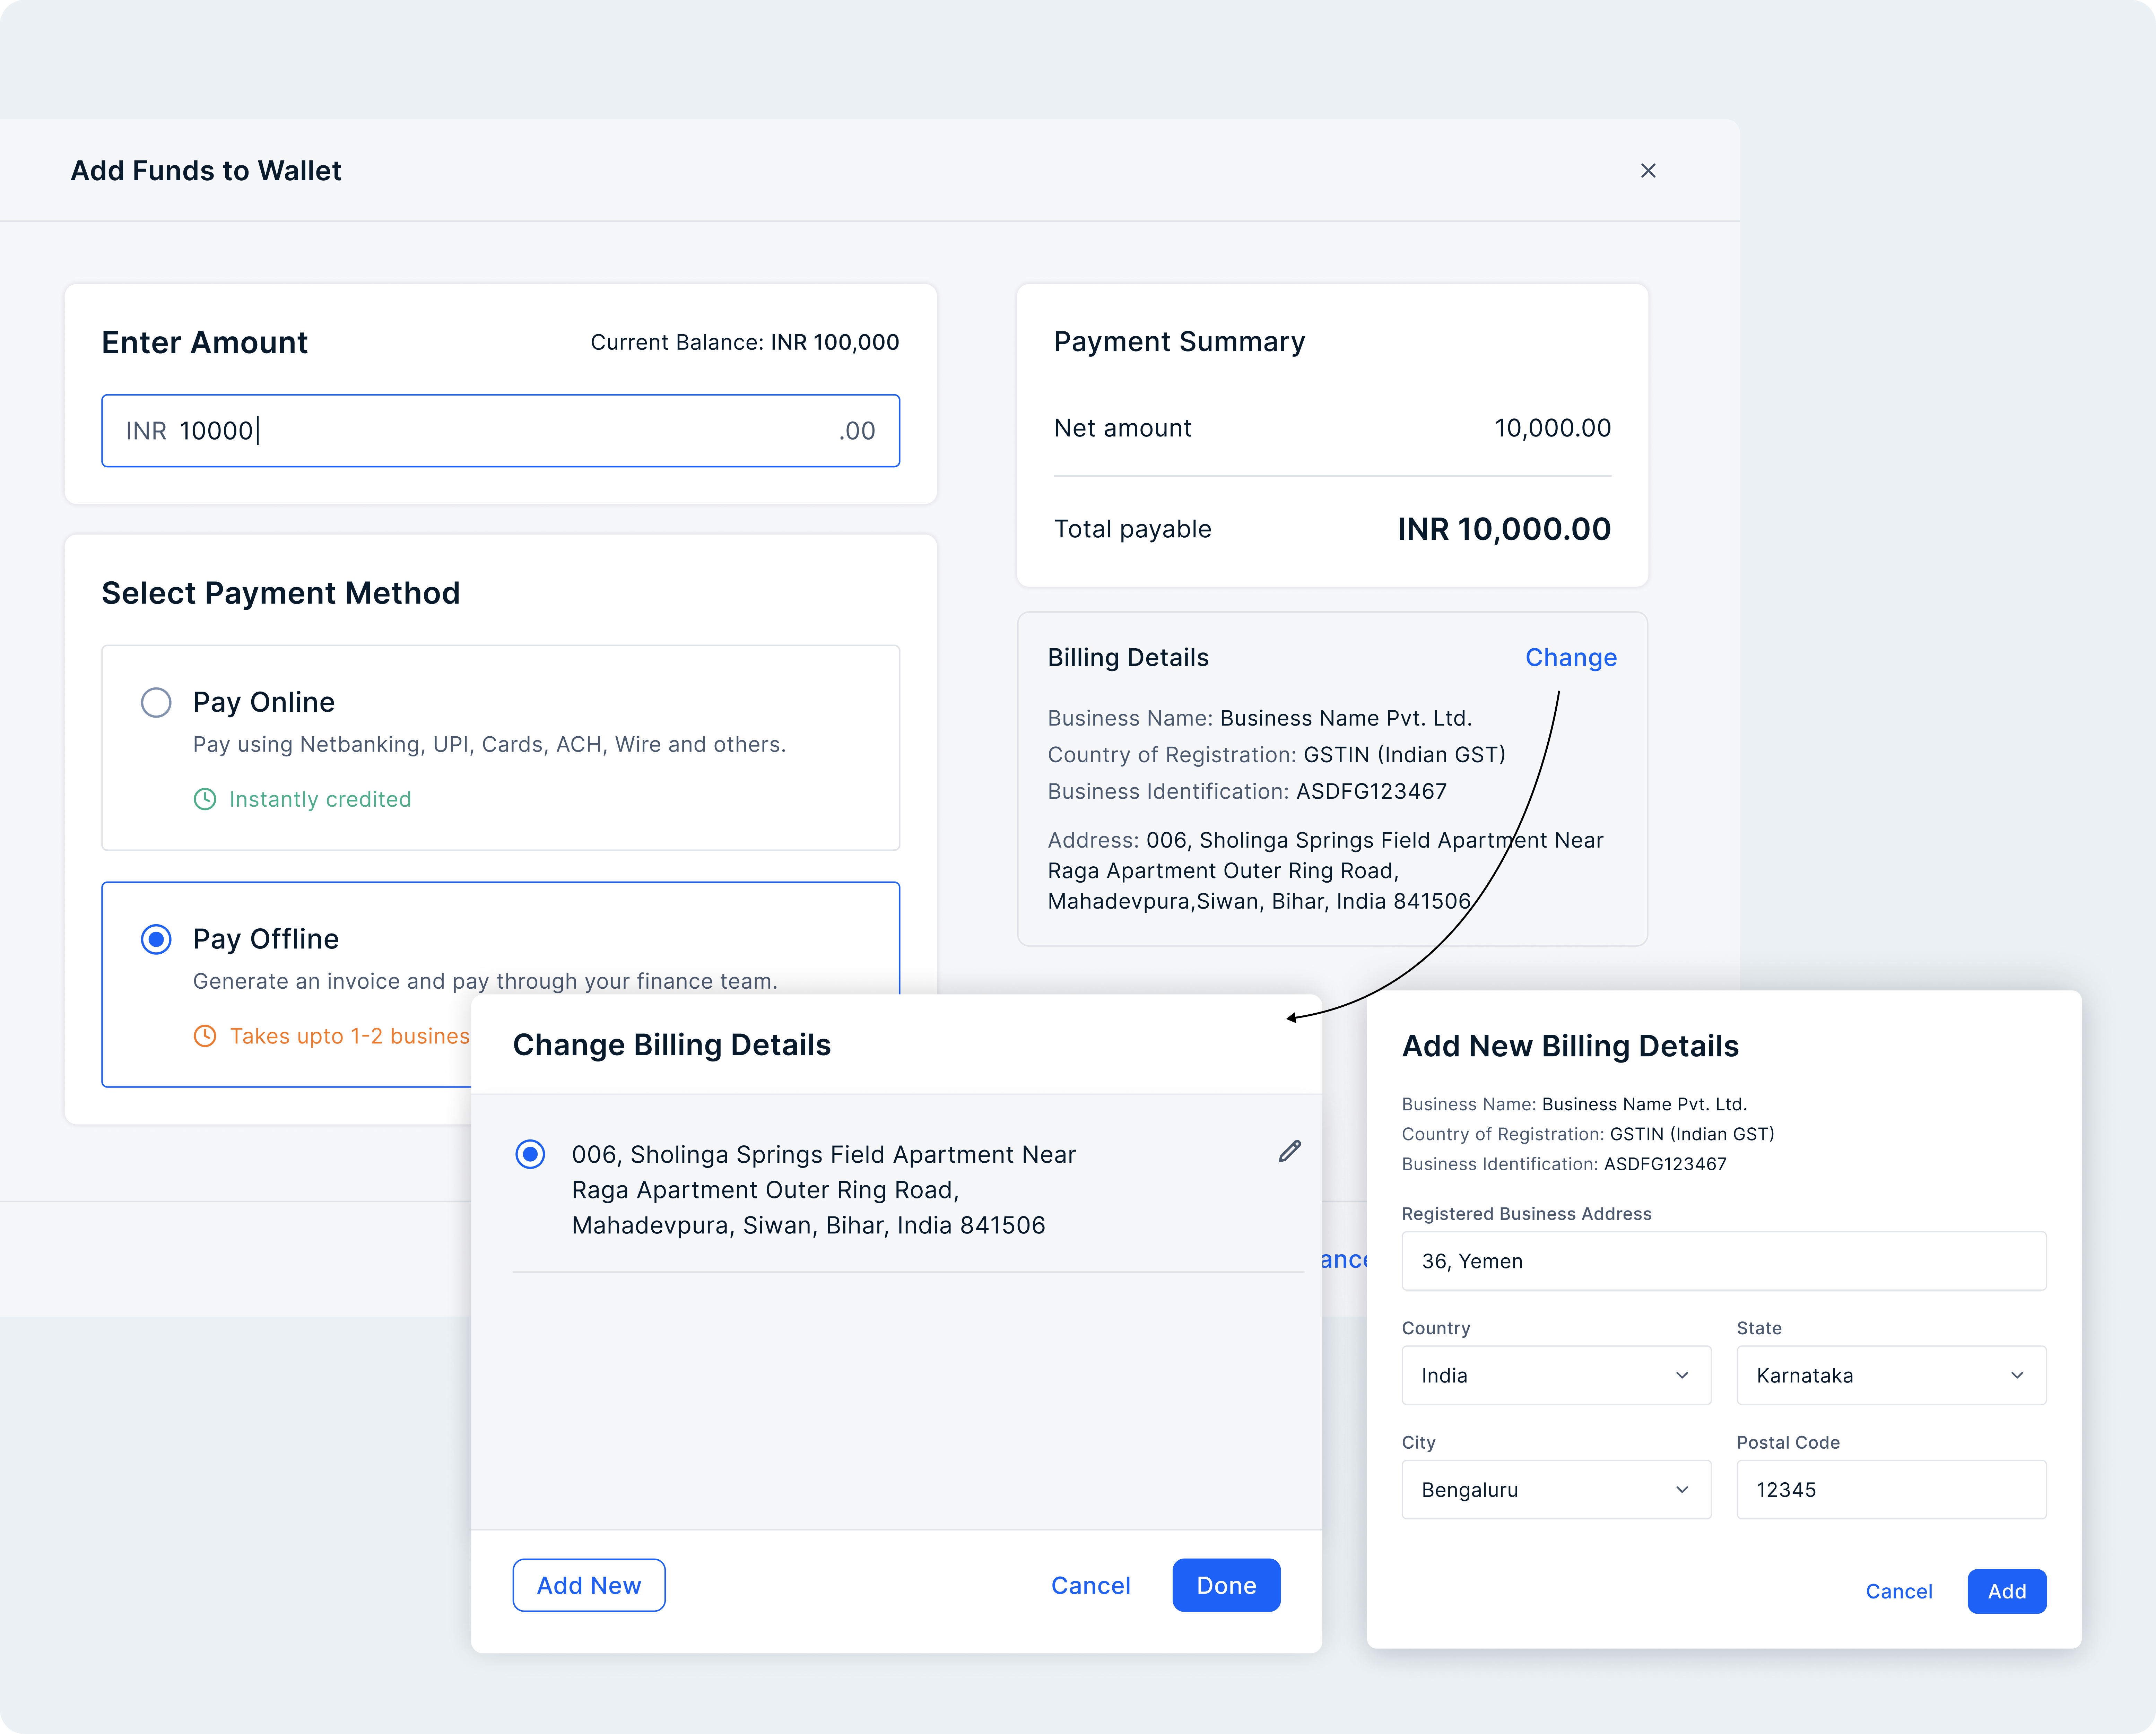
Task: Click Business Identification ASDFG123467 in Billing Details card
Action: [x=1247, y=791]
